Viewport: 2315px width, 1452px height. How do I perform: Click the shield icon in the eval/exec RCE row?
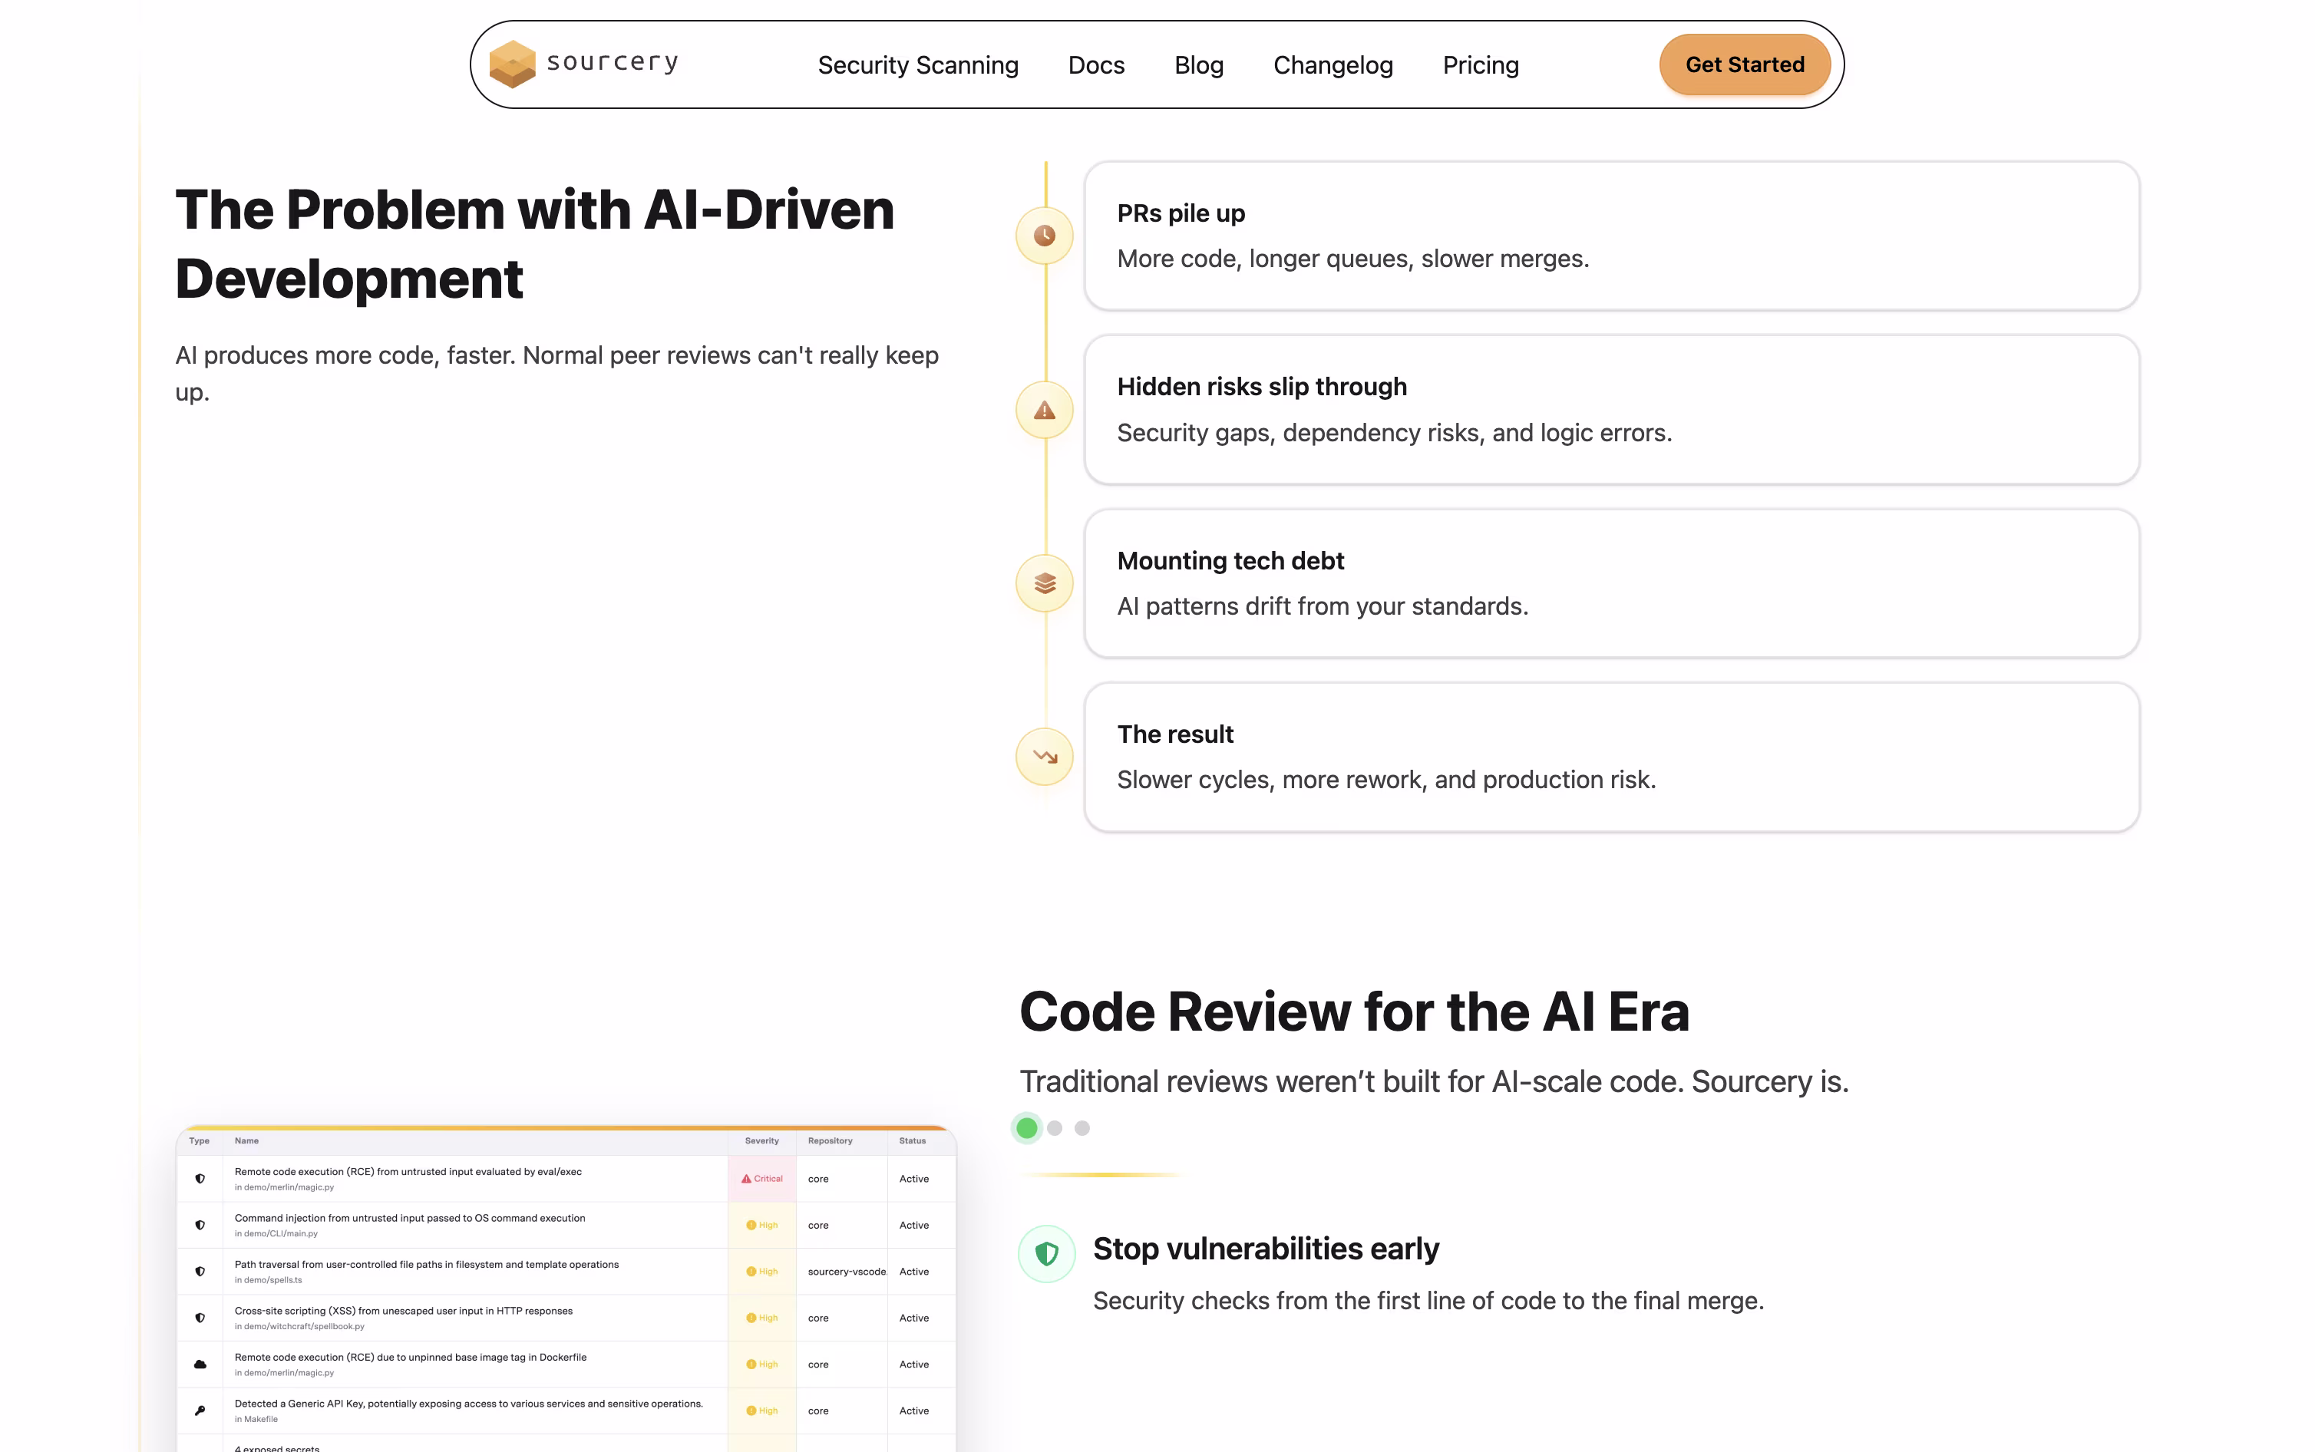click(200, 1178)
